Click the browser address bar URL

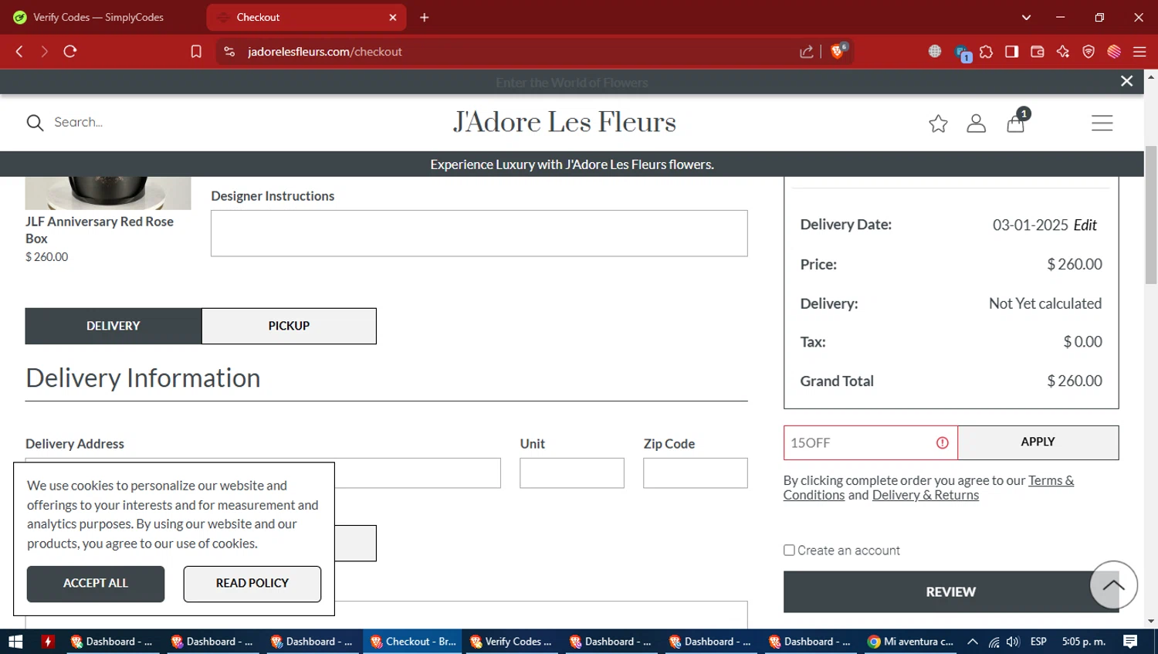click(x=325, y=52)
